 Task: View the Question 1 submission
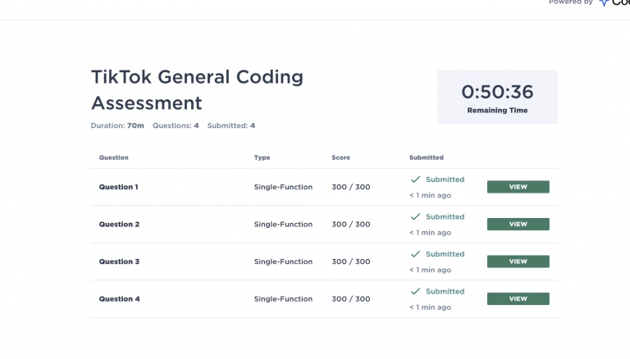518,187
